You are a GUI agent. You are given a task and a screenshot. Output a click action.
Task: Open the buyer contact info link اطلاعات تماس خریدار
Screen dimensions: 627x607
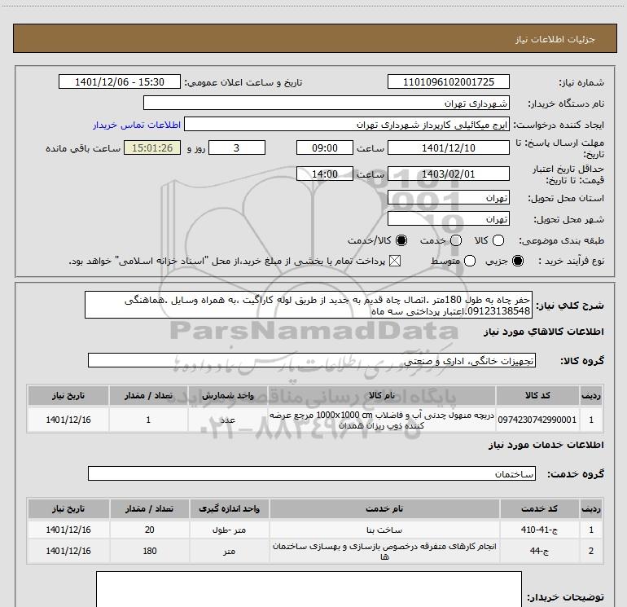(x=137, y=125)
